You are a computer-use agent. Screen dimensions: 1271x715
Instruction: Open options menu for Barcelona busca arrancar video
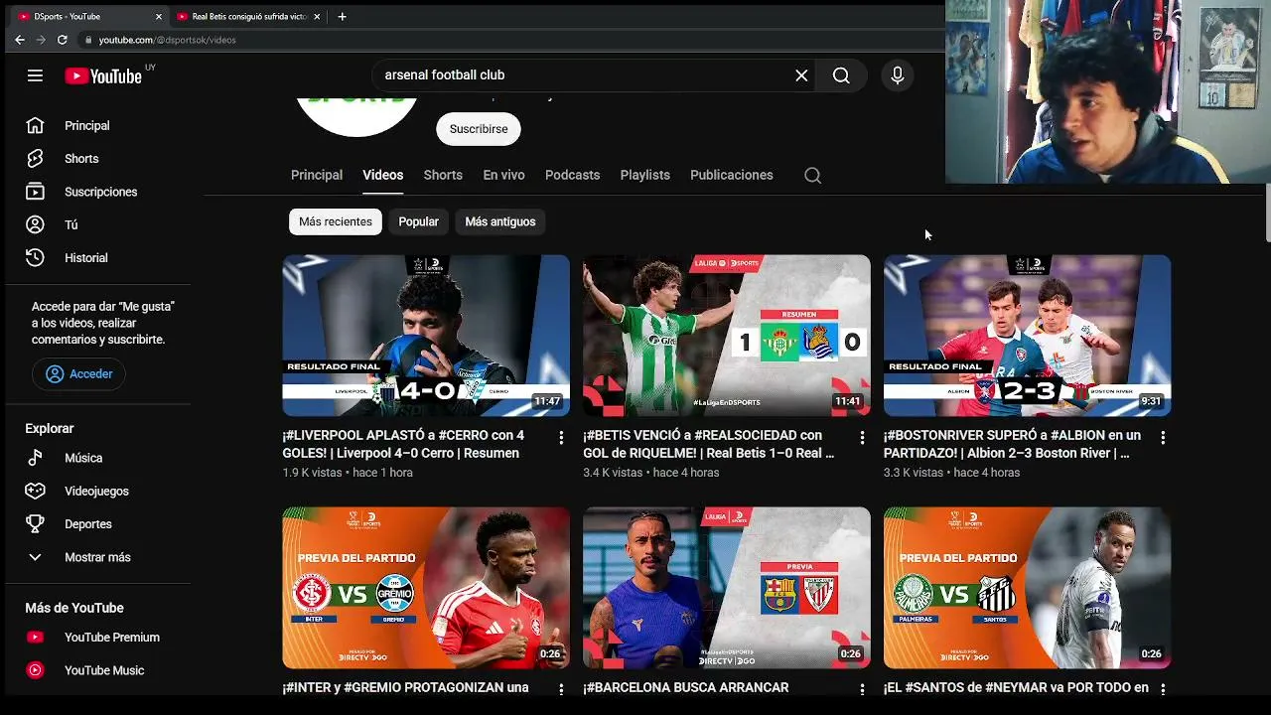[x=862, y=689]
